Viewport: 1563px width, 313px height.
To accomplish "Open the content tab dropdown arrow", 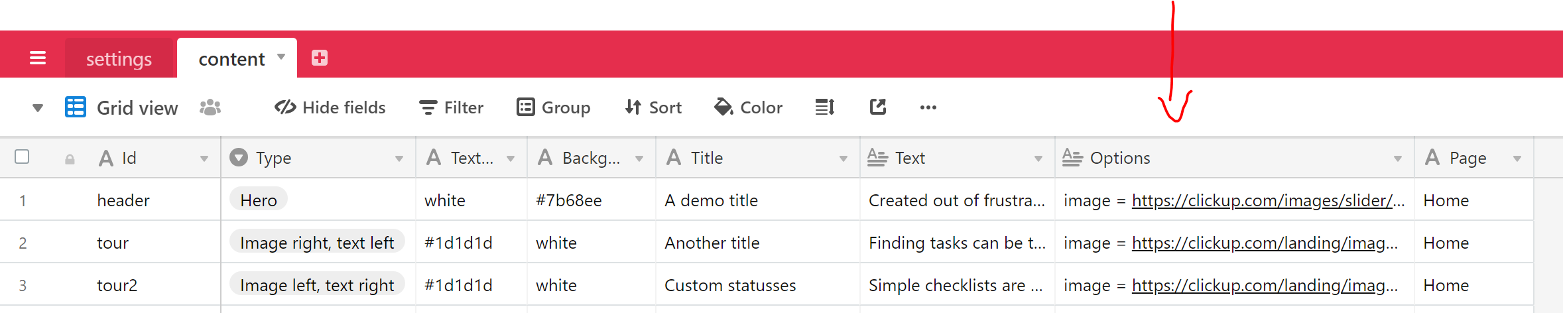I will coord(281,57).
